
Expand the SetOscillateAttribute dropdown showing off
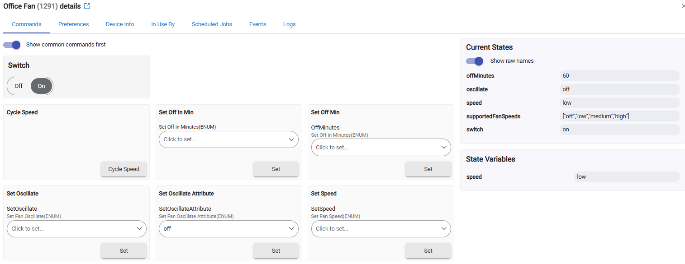point(228,229)
